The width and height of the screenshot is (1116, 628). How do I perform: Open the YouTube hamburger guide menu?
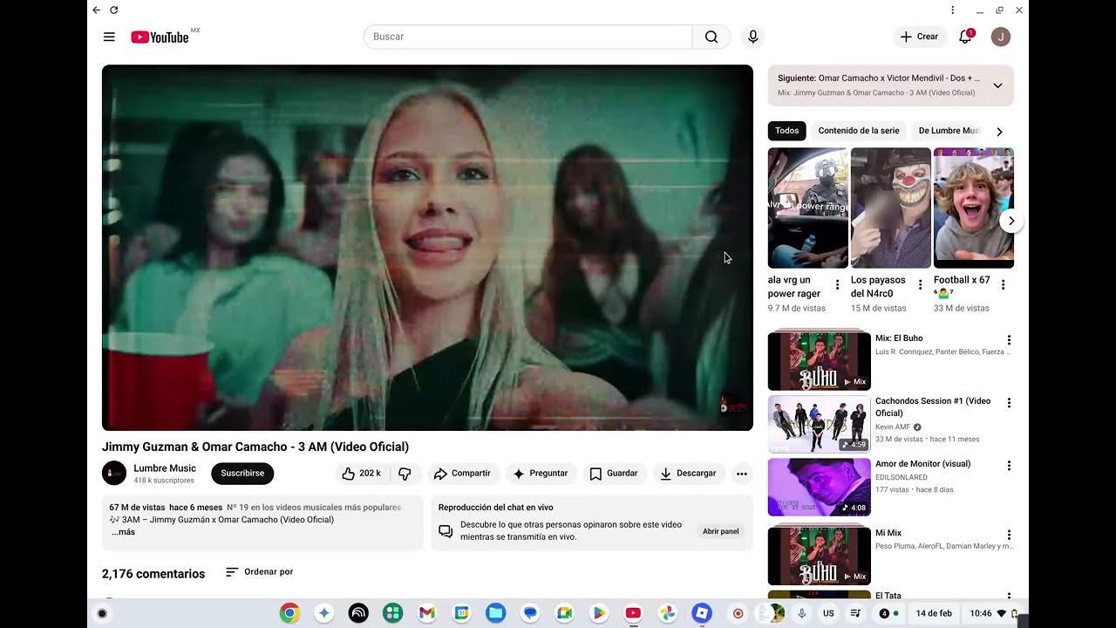109,37
